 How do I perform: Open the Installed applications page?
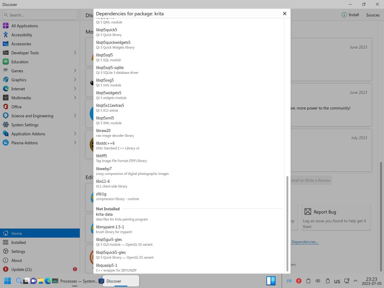pyautogui.click(x=40, y=242)
